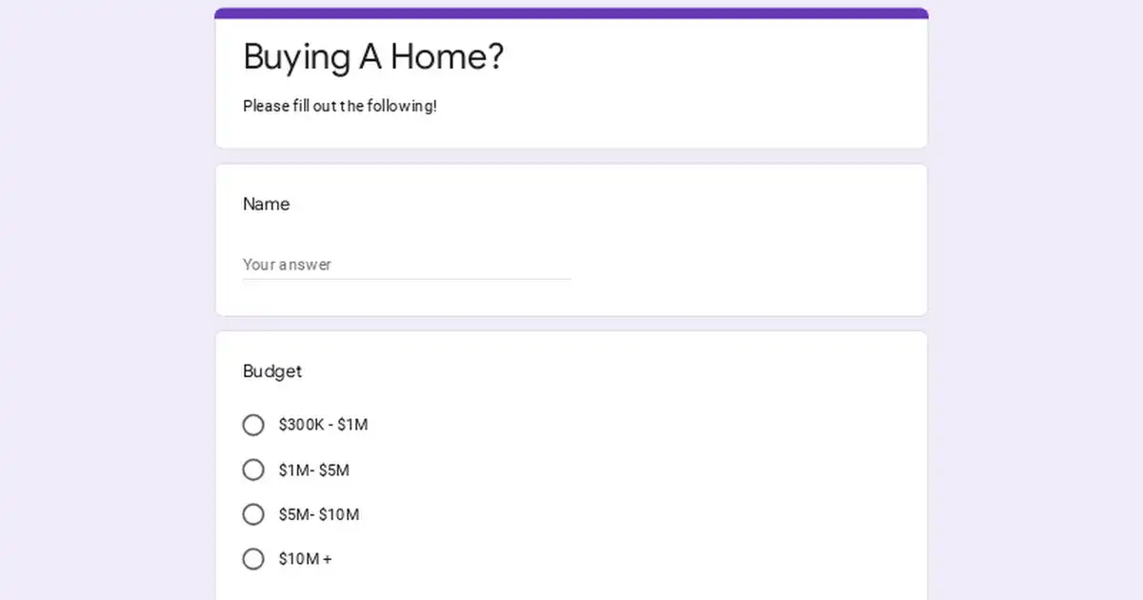Click the "Buying A Home?" form title

[x=373, y=57]
